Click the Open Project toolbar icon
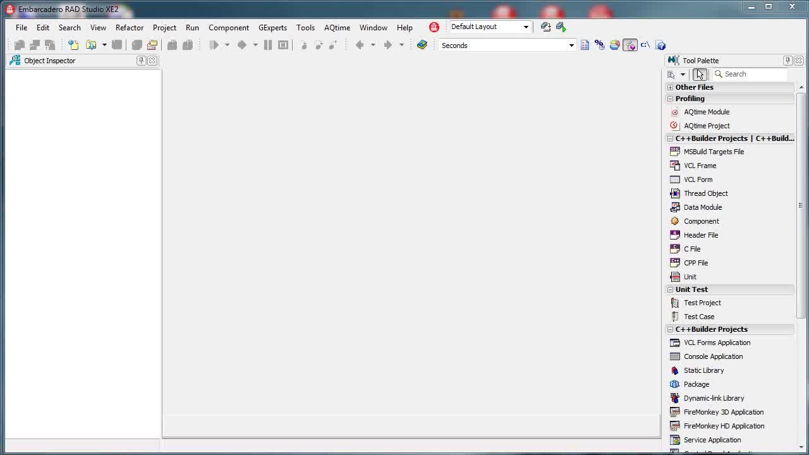The image size is (809, 455). 152,45
